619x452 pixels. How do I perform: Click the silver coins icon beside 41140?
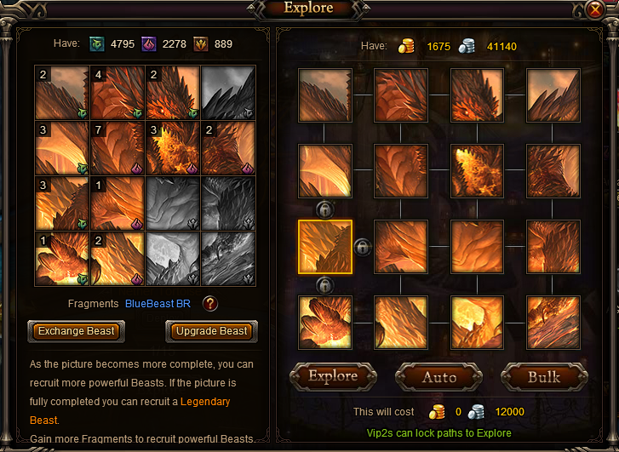point(467,46)
